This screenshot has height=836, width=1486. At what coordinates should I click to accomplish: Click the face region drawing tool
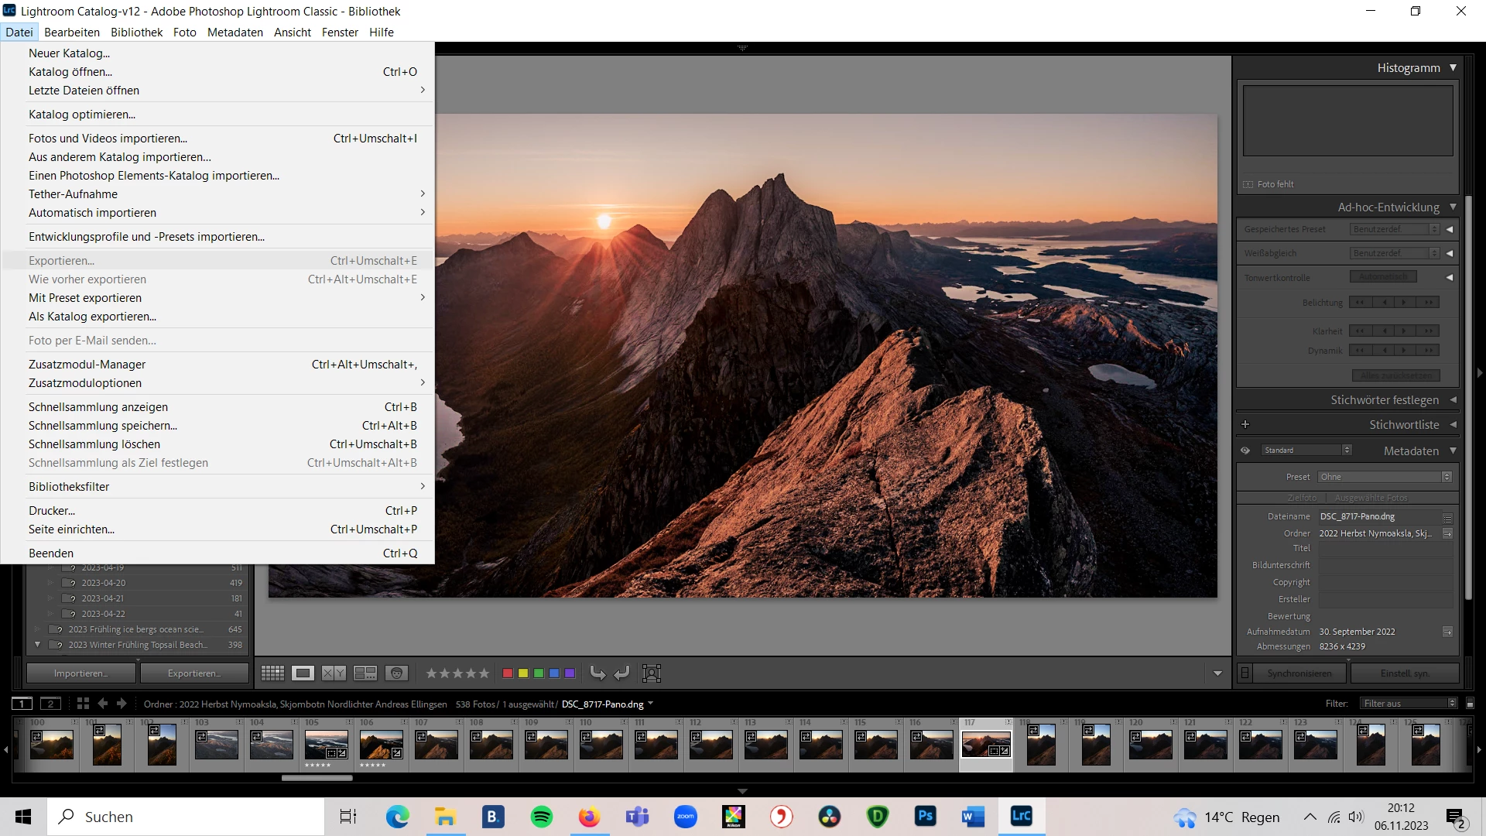click(x=652, y=673)
